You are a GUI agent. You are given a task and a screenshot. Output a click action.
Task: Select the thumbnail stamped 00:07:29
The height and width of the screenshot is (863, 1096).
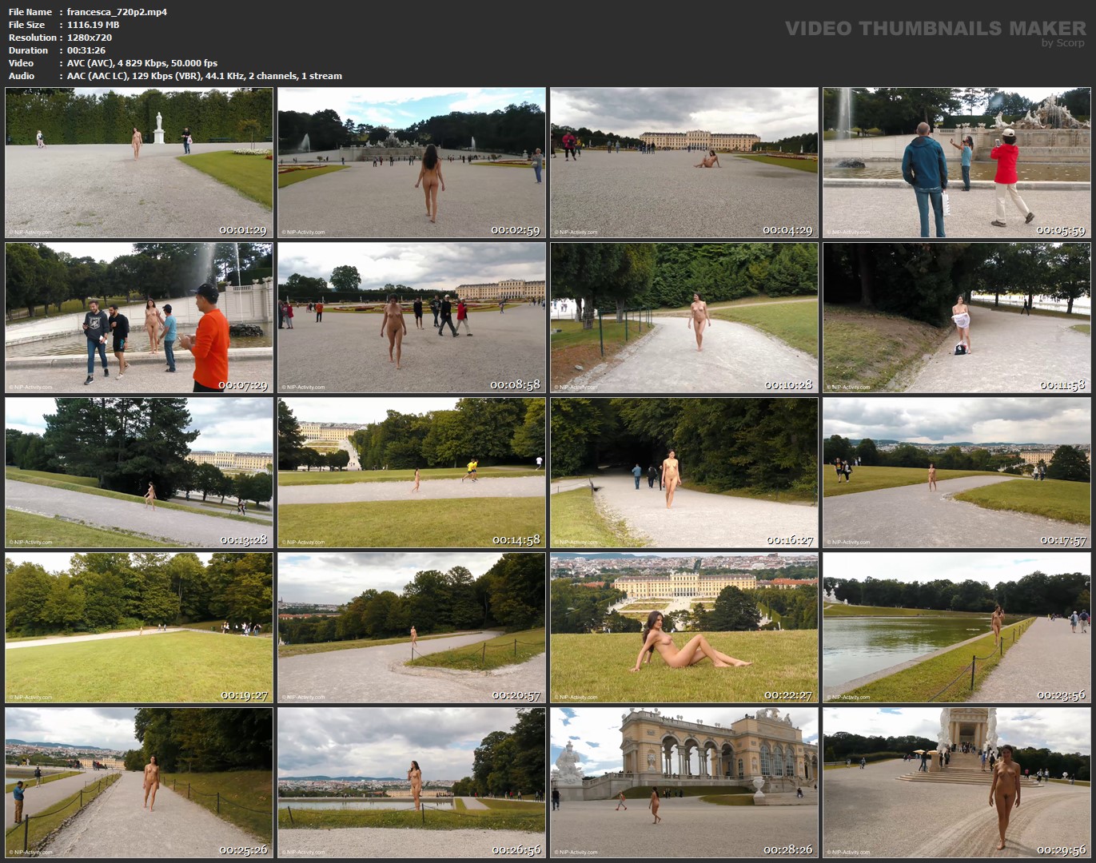[x=139, y=318]
